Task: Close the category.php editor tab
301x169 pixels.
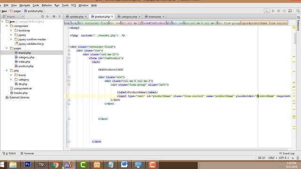Action: tap(139, 17)
